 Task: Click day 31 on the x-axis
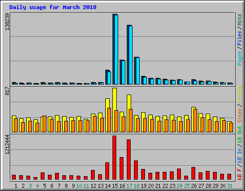[230, 186]
